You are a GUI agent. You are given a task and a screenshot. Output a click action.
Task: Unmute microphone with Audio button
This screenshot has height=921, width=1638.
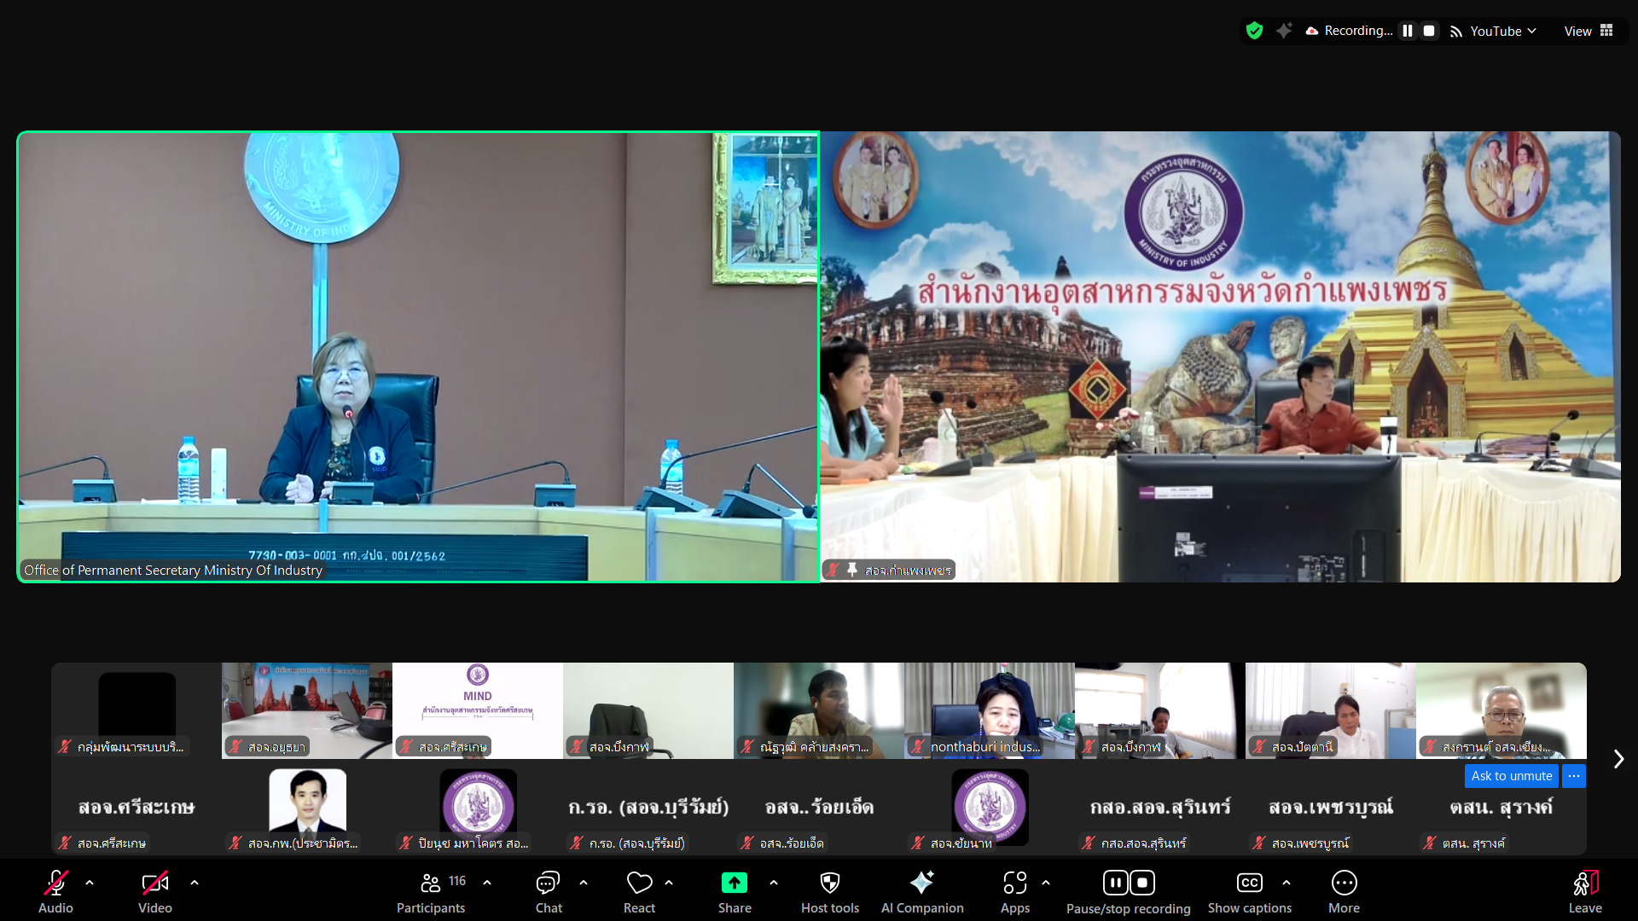click(x=55, y=883)
